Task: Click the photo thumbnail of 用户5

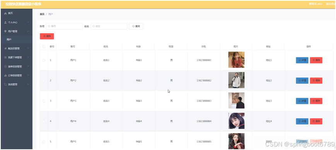Action: click(236, 141)
